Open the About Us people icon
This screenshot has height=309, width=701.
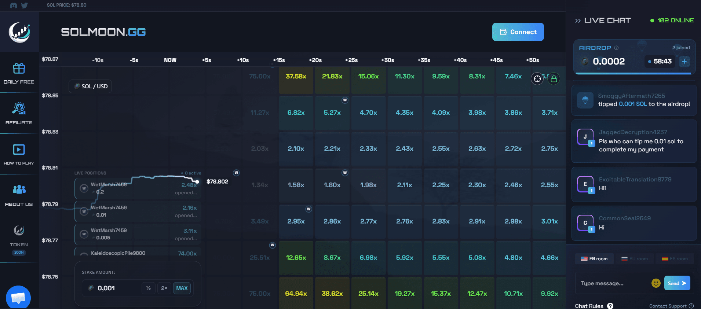19,190
